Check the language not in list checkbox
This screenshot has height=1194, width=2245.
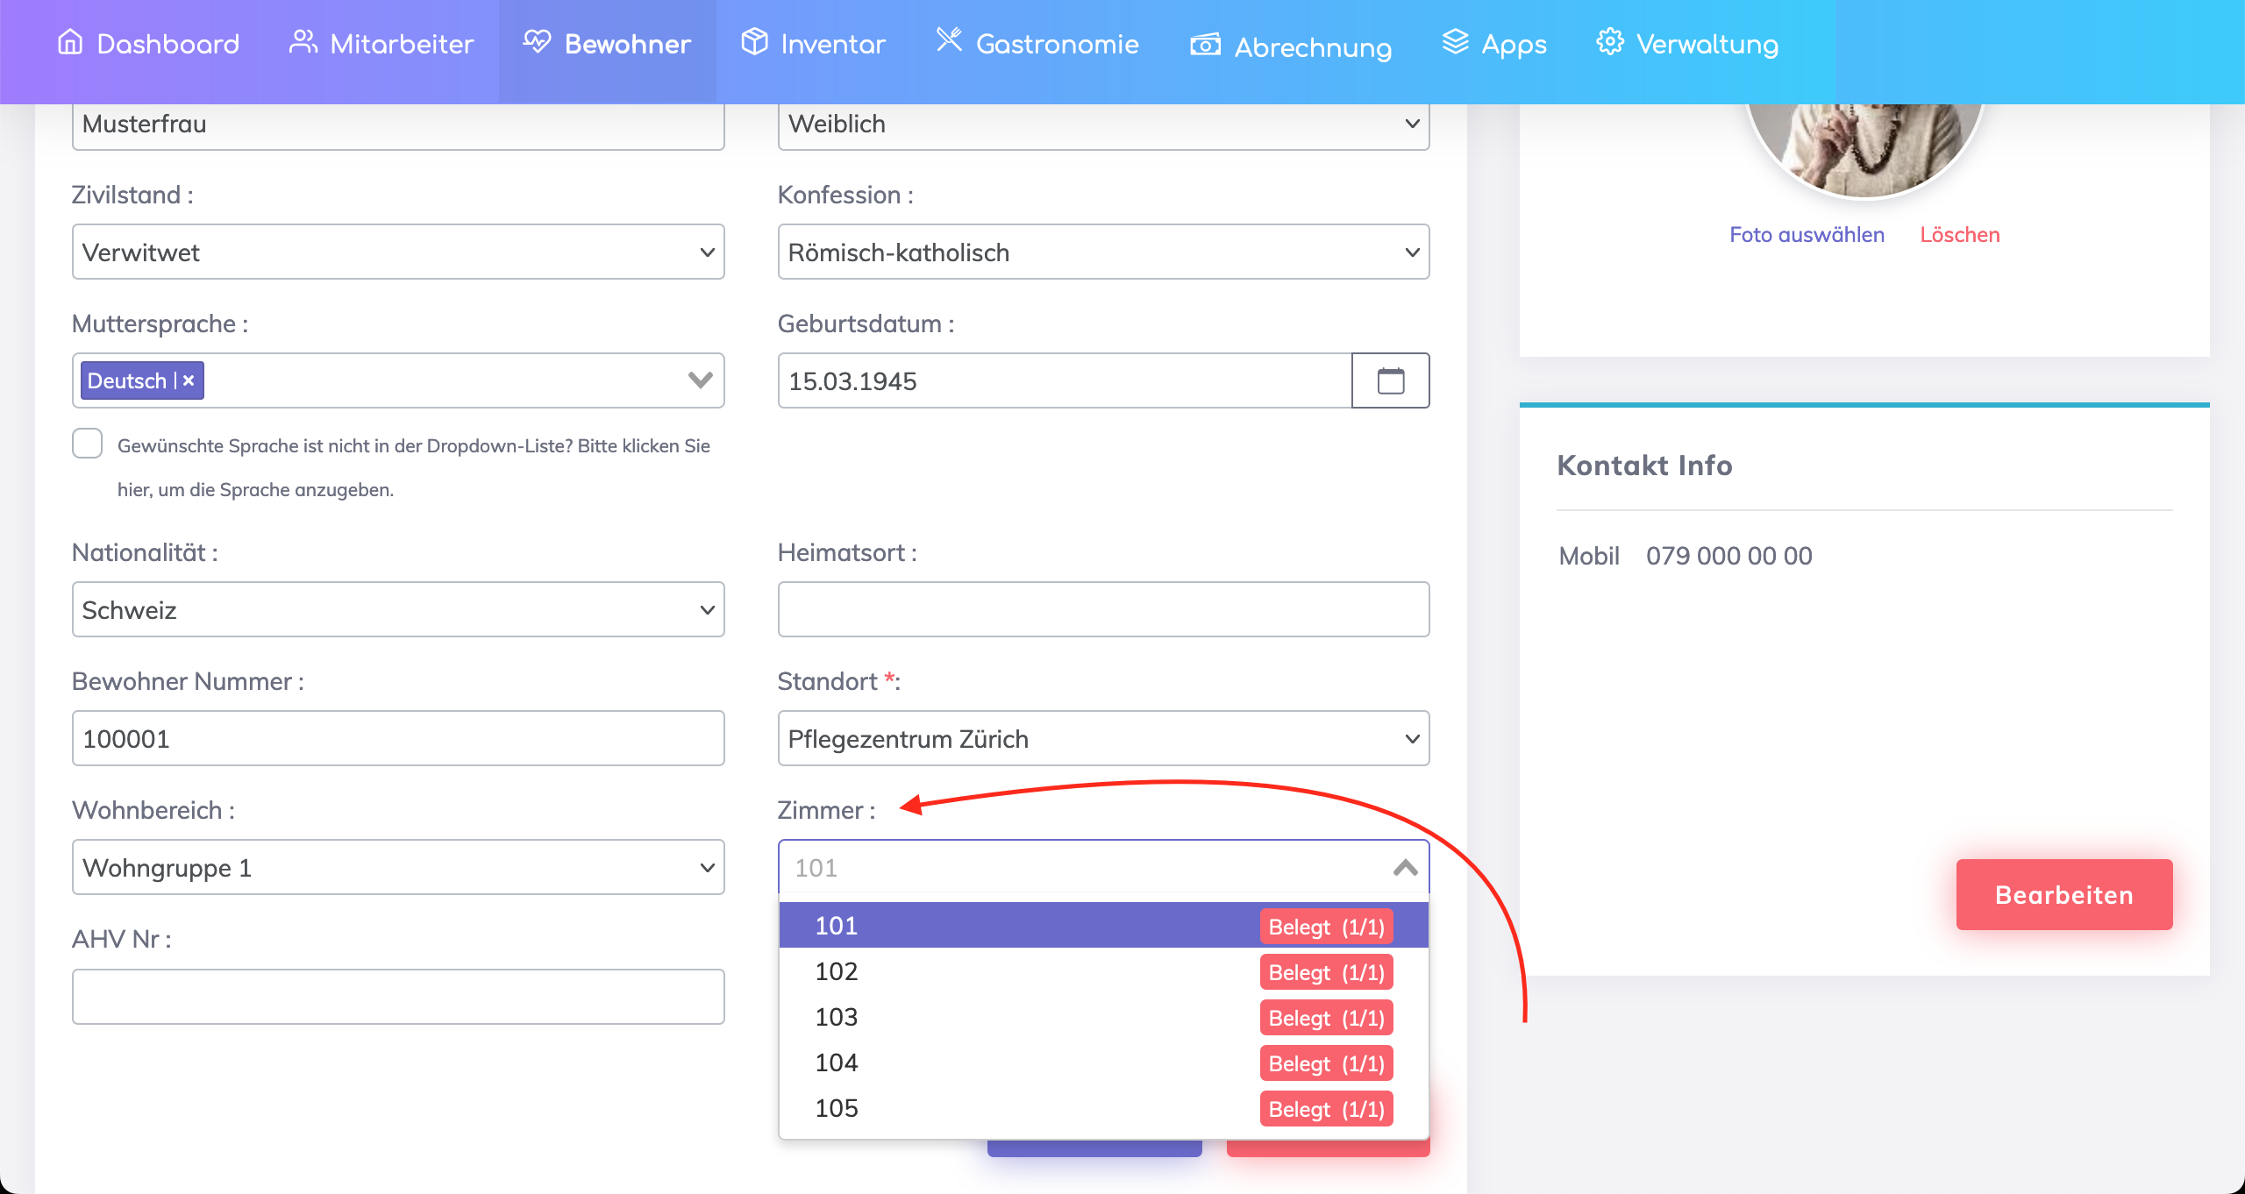[88, 444]
